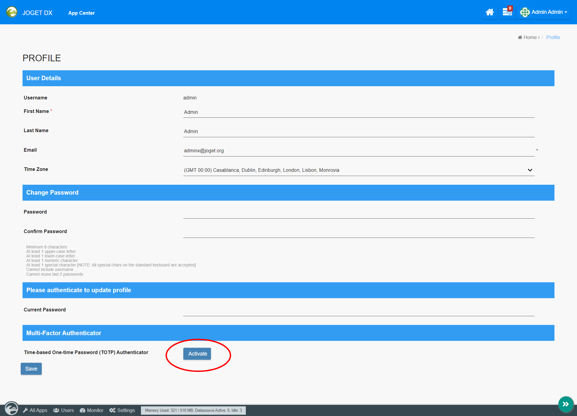The image size is (577, 416).
Task: Open the inbox notifications icon
Action: tap(507, 12)
